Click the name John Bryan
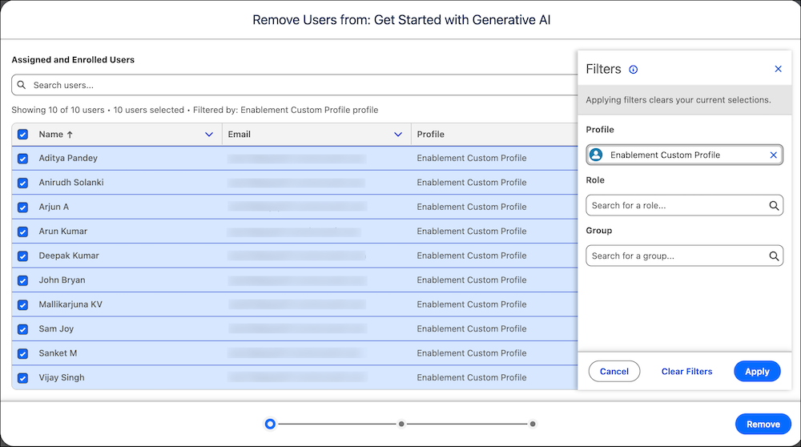801x447 pixels. [62, 280]
